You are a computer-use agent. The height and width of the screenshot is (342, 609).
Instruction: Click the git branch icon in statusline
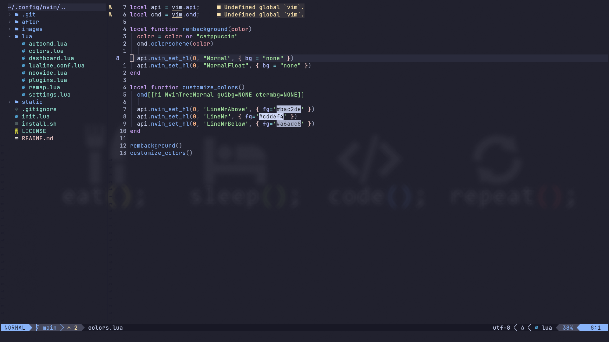[37, 328]
